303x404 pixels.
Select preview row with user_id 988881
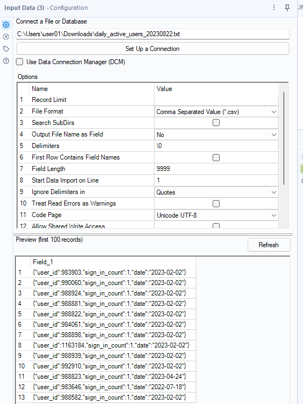106,304
